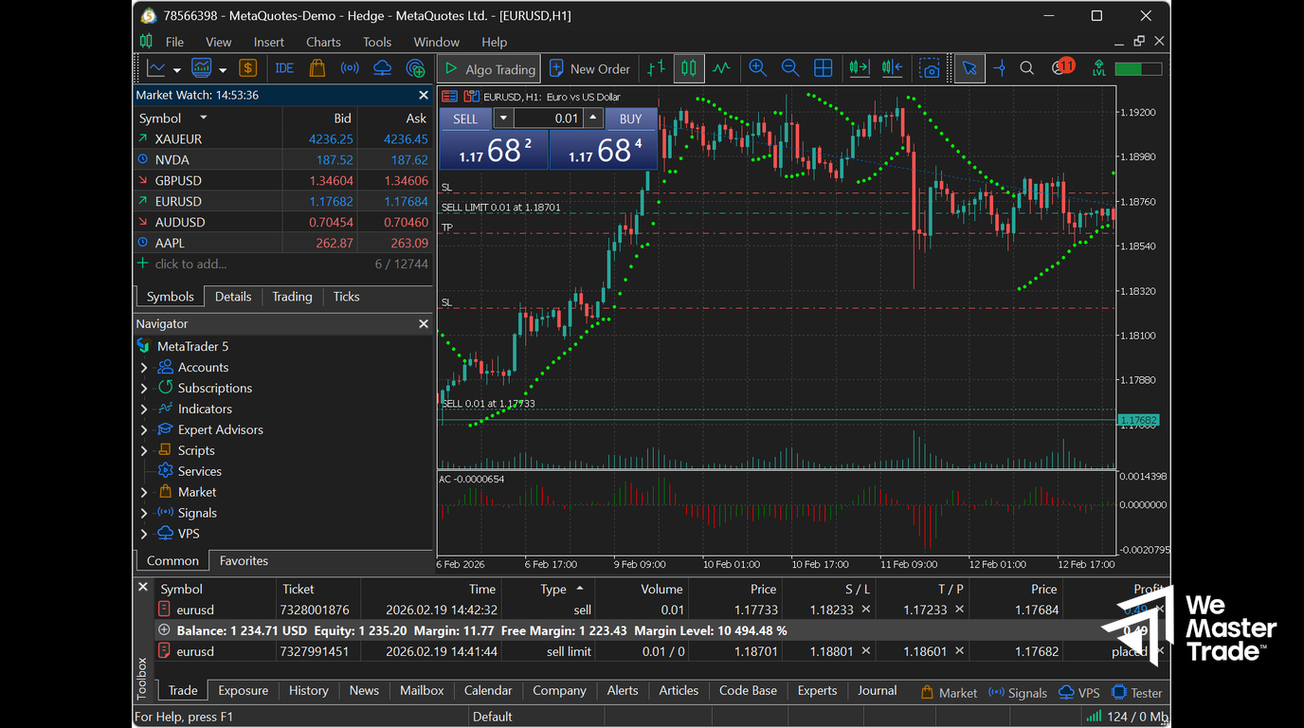Close the Navigator panel
The width and height of the screenshot is (1304, 728).
click(424, 324)
